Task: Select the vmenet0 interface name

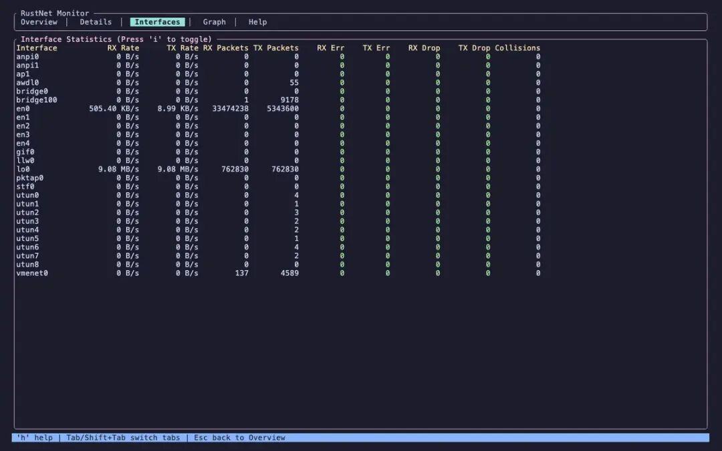Action: (32, 273)
